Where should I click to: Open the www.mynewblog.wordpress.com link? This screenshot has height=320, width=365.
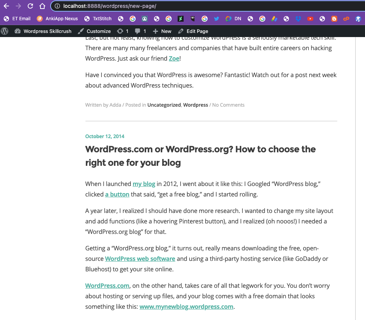click(x=186, y=307)
